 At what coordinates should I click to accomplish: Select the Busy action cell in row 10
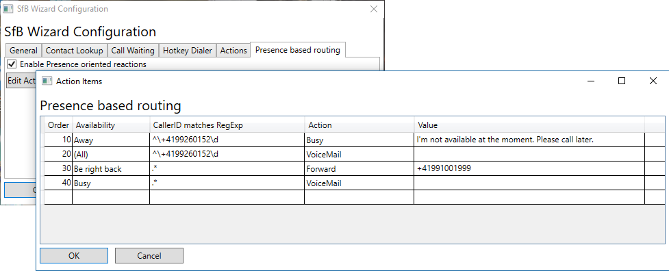click(x=359, y=140)
